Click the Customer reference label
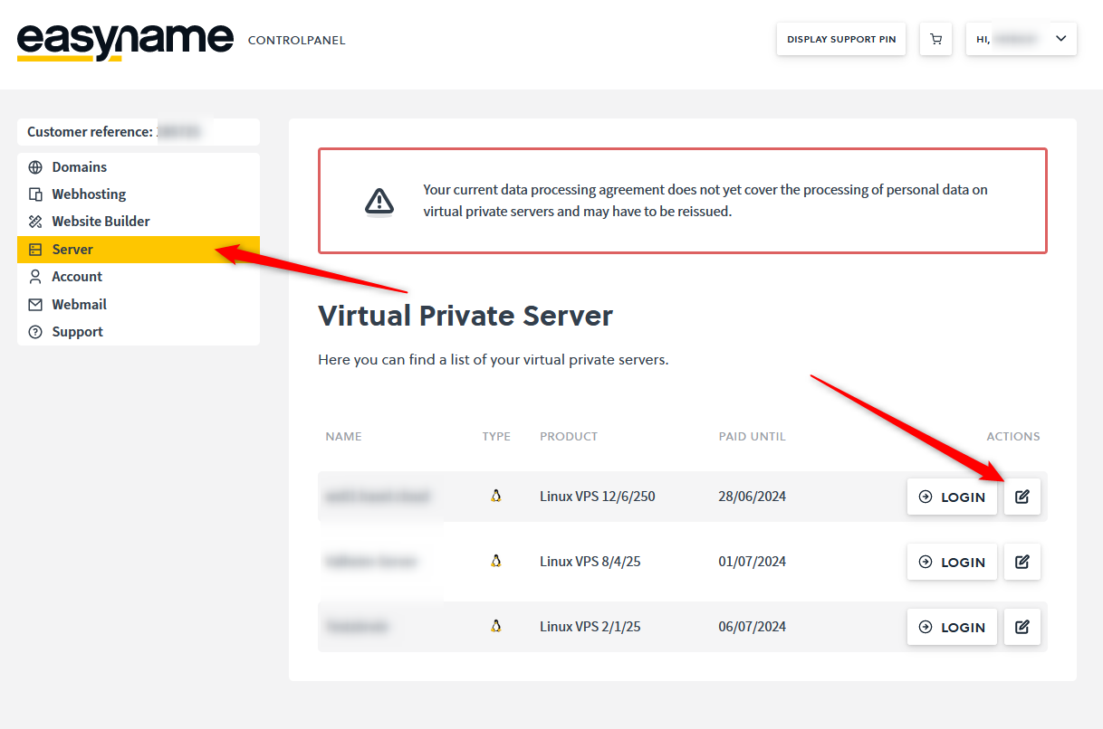Image resolution: width=1103 pixels, height=729 pixels. [x=90, y=132]
